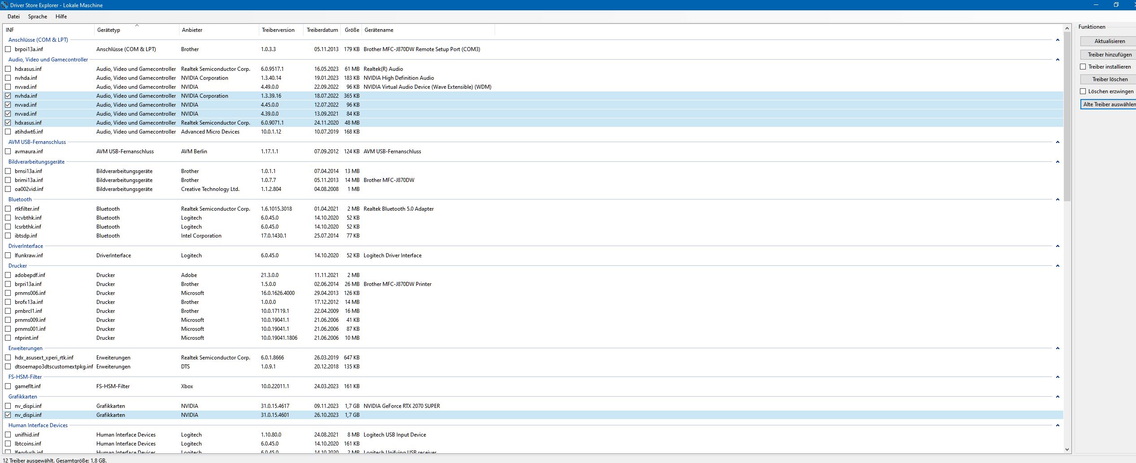
Task: Click the Treiber hinzufügen button
Action: [x=1109, y=55]
